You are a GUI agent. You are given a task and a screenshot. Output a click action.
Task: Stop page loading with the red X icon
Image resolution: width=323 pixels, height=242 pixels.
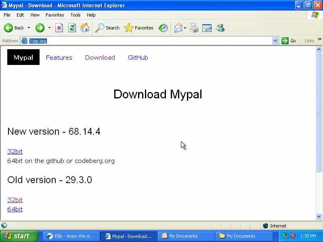[x=59, y=28]
